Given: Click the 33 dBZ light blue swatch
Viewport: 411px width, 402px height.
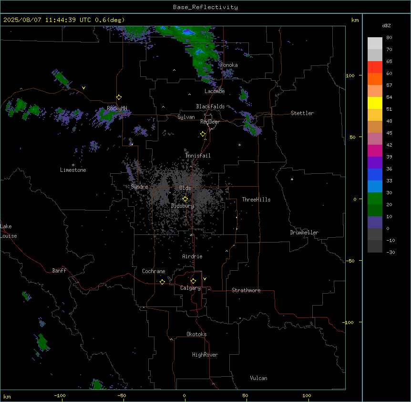Looking at the screenshot, I should point(375,187).
